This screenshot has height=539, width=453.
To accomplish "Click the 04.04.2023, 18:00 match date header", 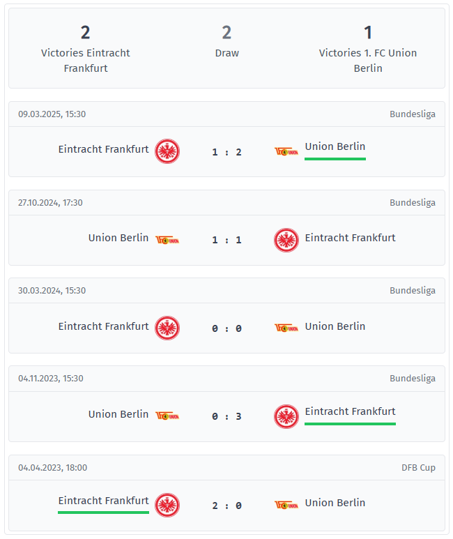I will coord(52,467).
